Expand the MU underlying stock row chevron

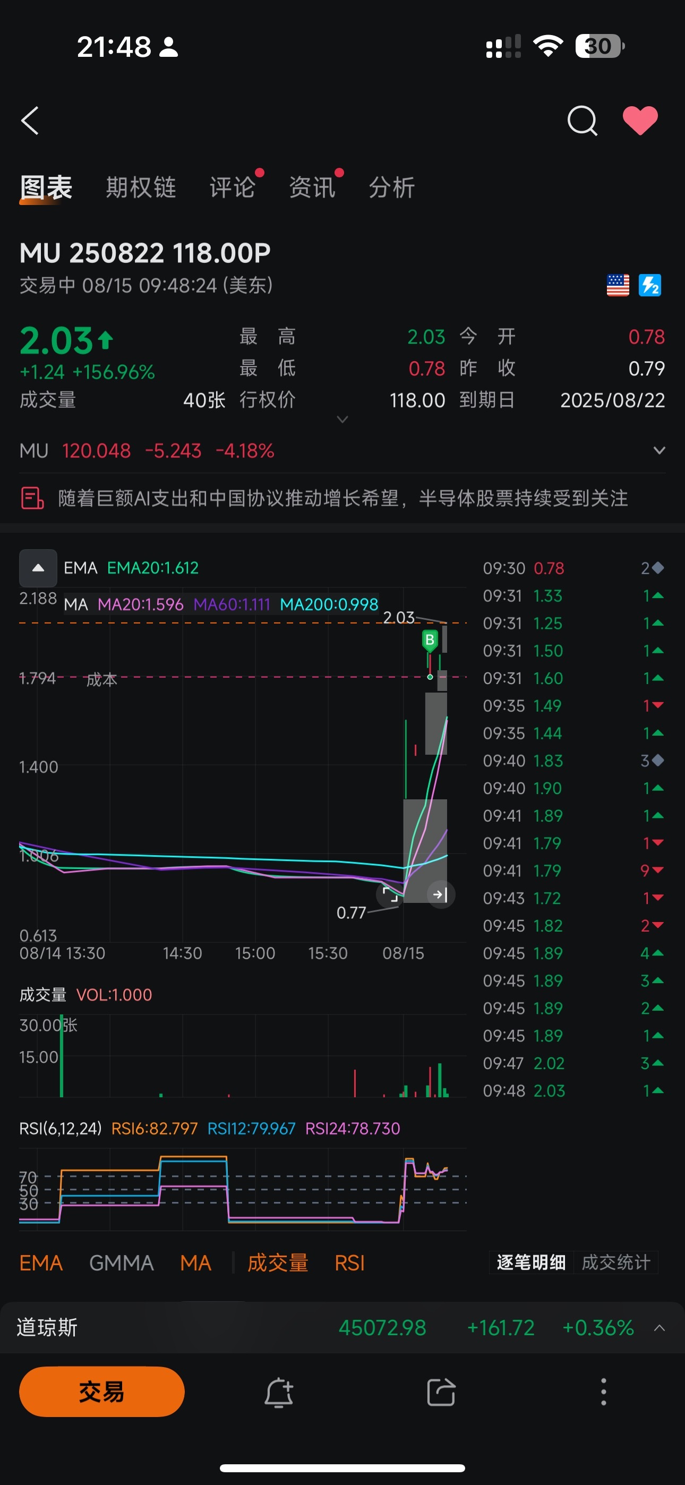click(659, 450)
